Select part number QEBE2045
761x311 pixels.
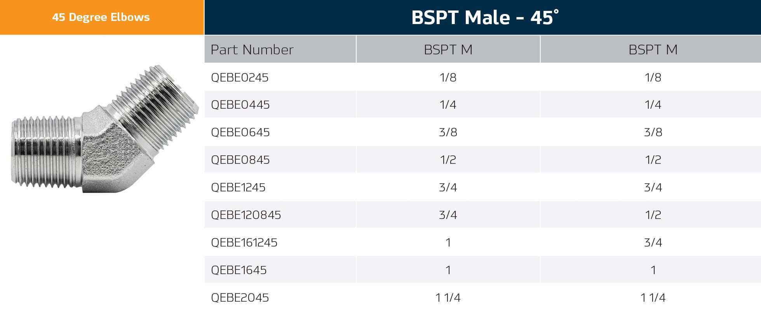click(x=240, y=298)
